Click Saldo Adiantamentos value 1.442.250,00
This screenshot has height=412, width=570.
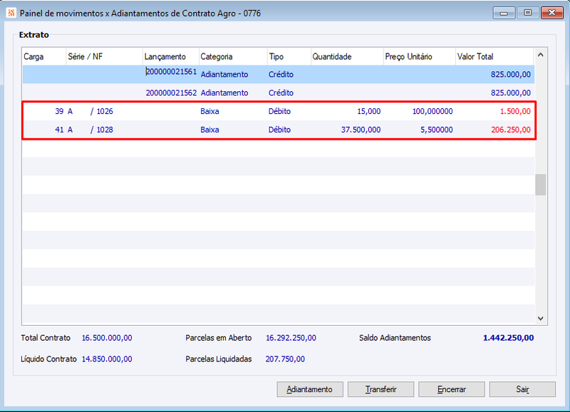pos(508,338)
